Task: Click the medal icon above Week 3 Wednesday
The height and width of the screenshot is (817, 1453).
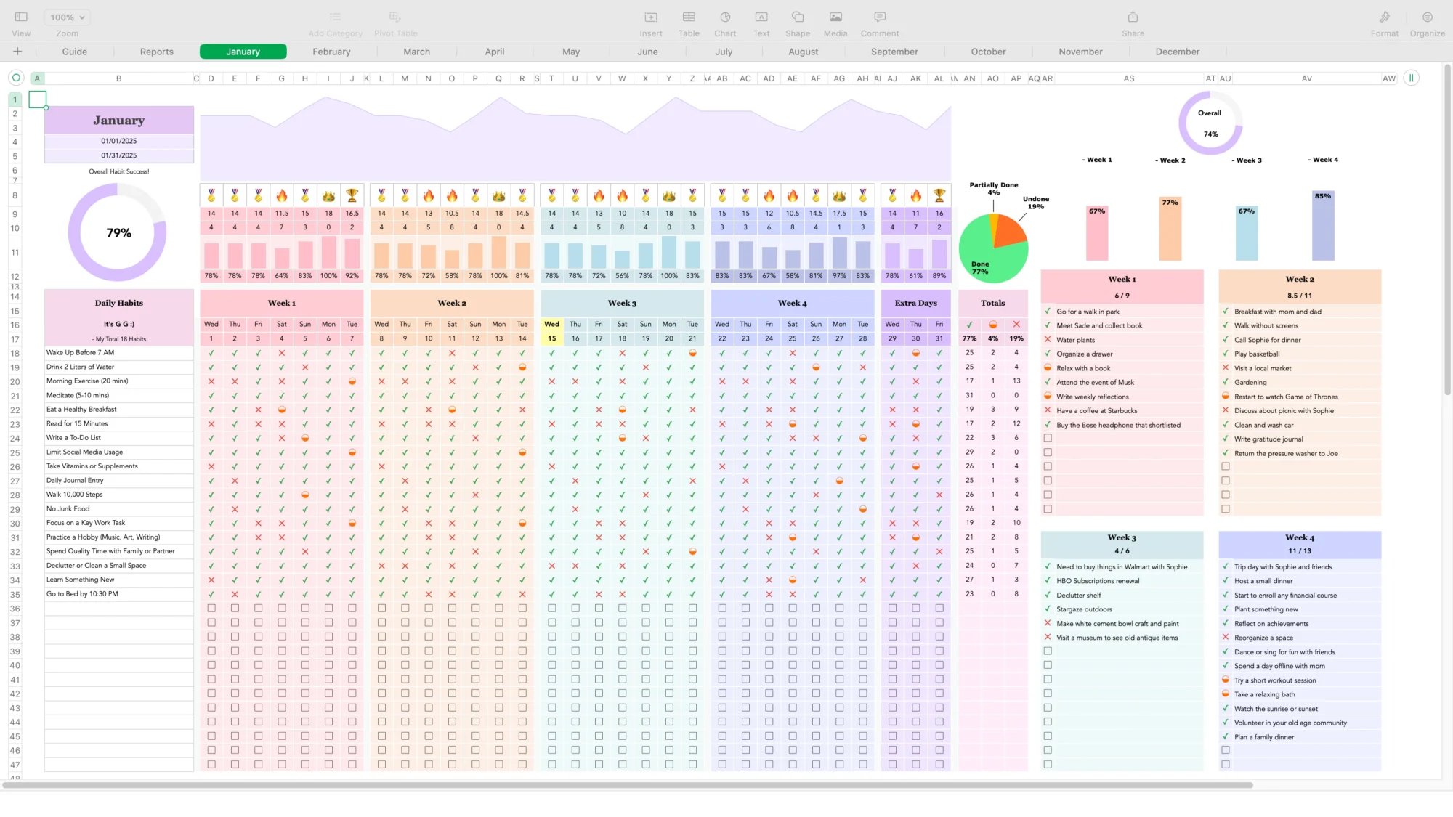Action: [x=552, y=195]
